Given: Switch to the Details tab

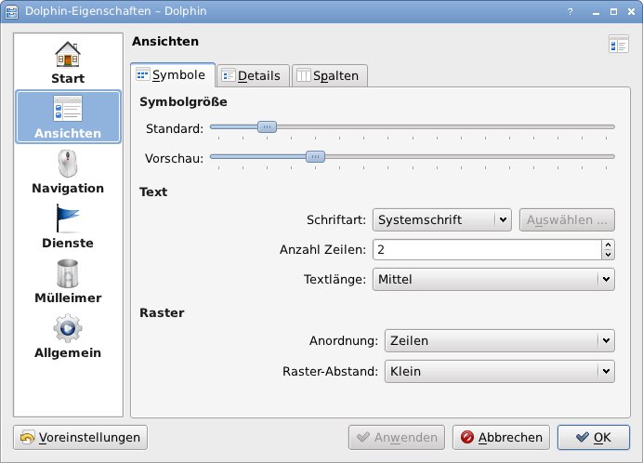Looking at the screenshot, I should coord(253,76).
